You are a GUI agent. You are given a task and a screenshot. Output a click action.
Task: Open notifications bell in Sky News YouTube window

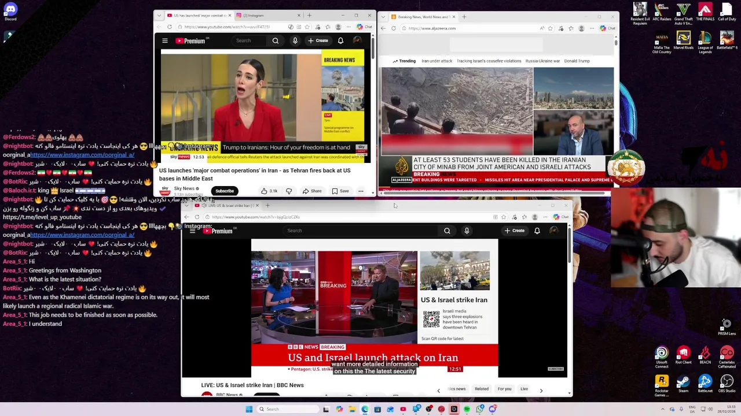coord(340,40)
